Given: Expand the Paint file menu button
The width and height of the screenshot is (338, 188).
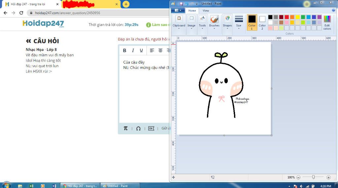Looking at the screenshot, I should coord(178,10).
